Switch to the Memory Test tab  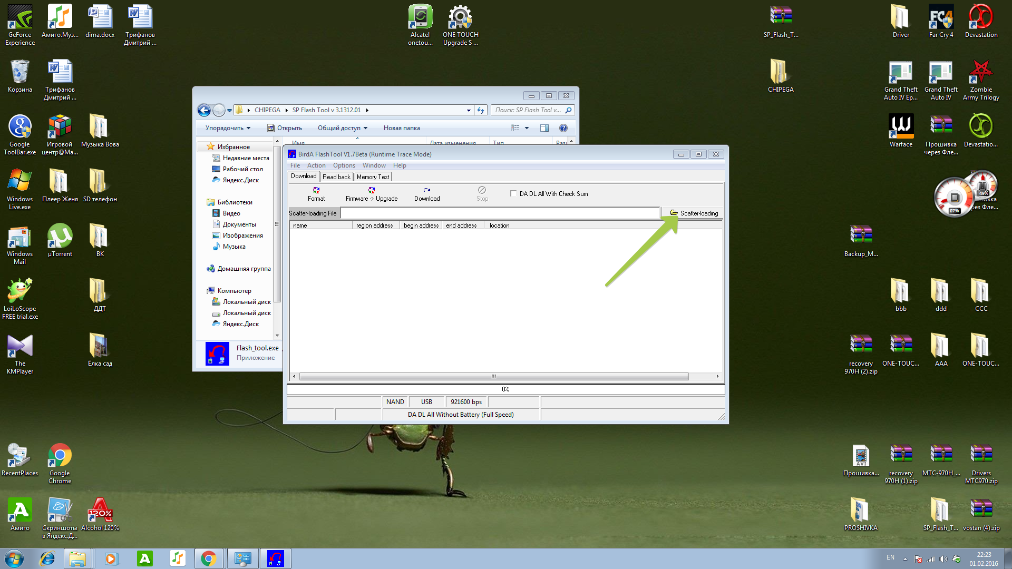pyautogui.click(x=373, y=177)
